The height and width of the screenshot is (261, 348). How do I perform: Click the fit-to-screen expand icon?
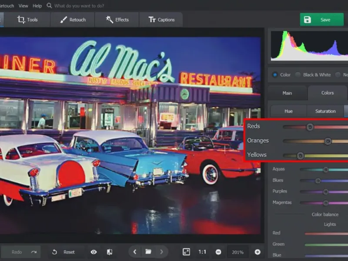(x=186, y=252)
